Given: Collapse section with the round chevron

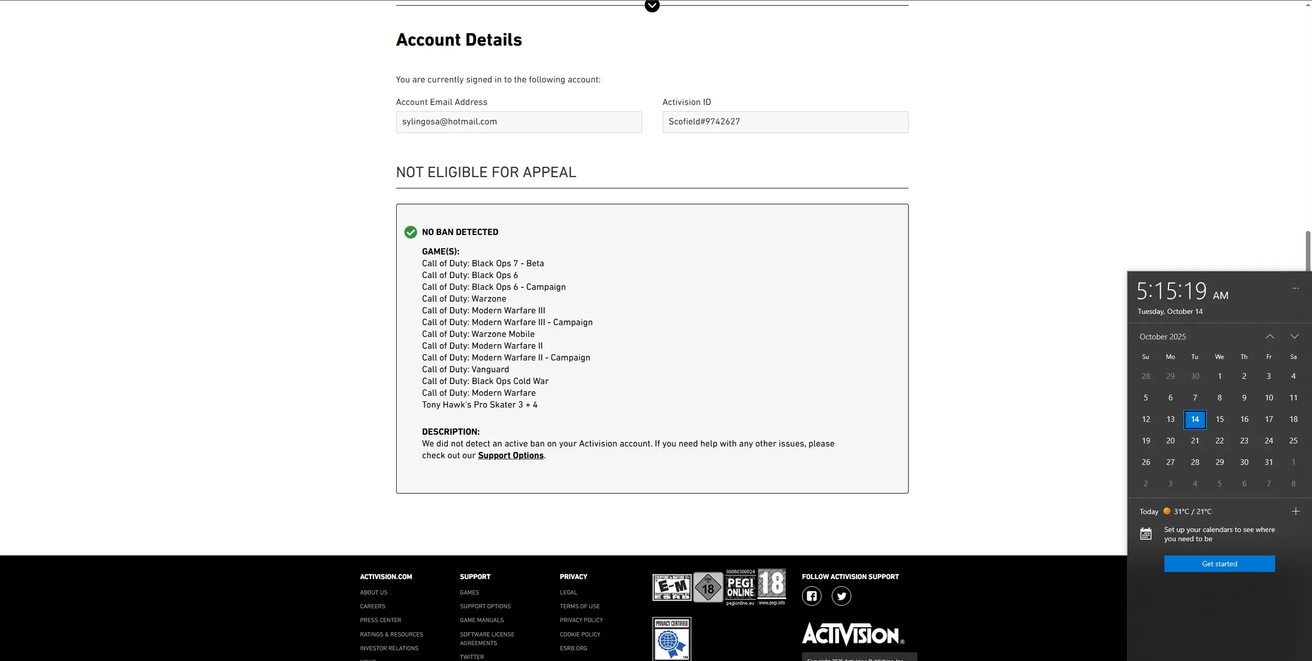Looking at the screenshot, I should [652, 6].
